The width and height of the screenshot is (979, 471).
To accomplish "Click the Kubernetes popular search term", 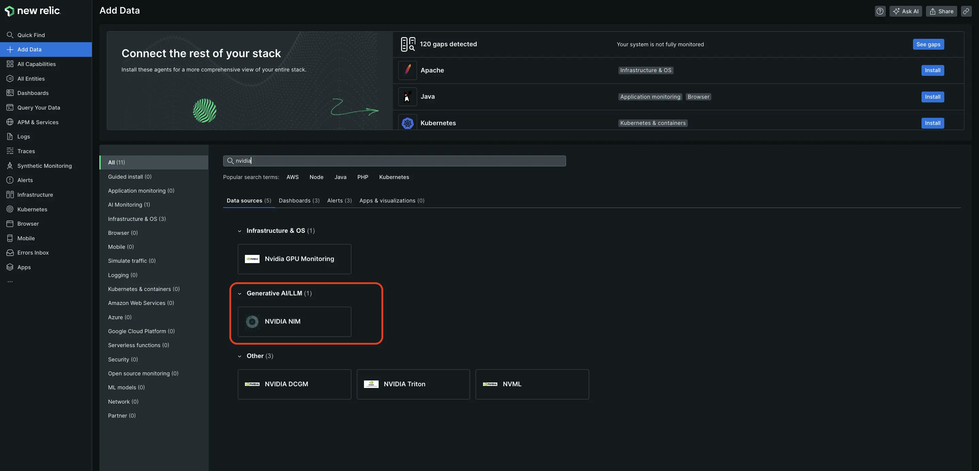I will coord(394,177).
